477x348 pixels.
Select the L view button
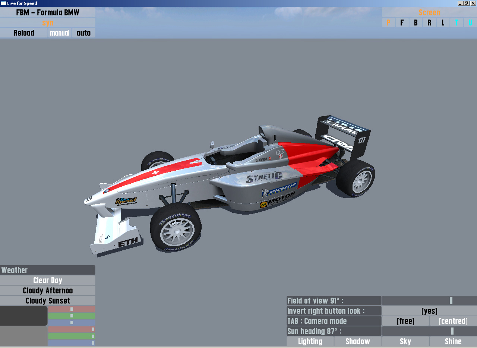click(443, 23)
